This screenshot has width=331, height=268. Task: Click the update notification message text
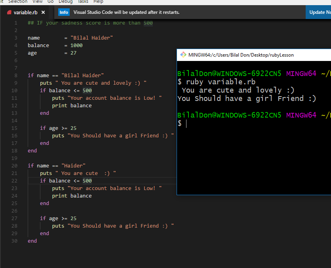(126, 12)
